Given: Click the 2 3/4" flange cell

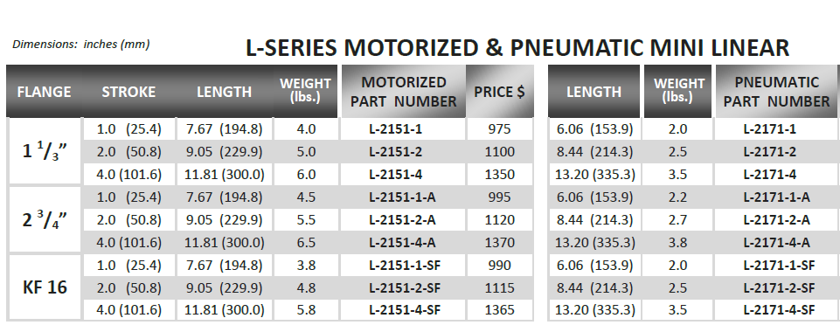Looking at the screenshot, I should 45,220.
